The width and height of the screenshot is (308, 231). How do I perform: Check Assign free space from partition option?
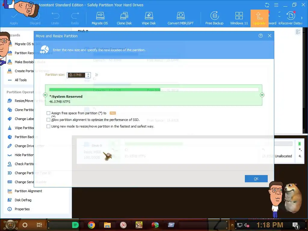(x=48, y=113)
